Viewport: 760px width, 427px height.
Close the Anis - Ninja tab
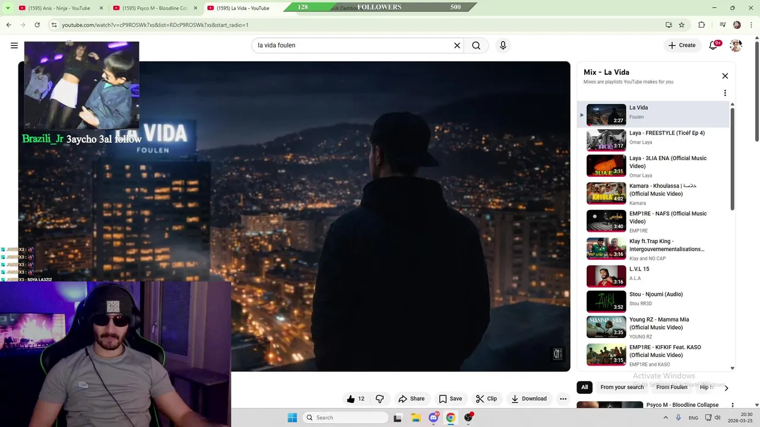(x=101, y=8)
